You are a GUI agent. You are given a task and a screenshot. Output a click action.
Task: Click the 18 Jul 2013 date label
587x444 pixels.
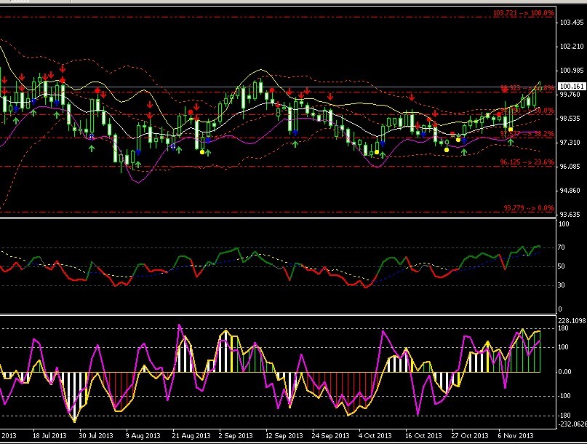tap(49, 436)
